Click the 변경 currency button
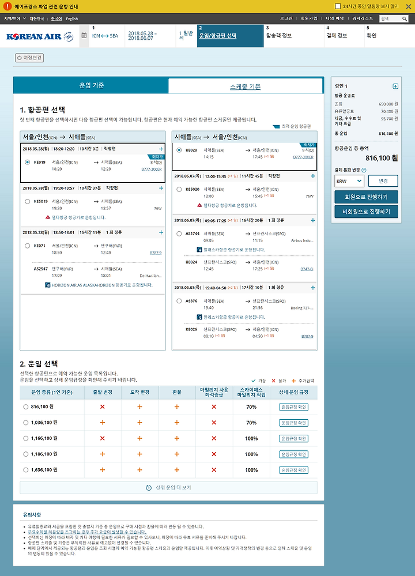This screenshot has height=576, width=415. (x=383, y=181)
